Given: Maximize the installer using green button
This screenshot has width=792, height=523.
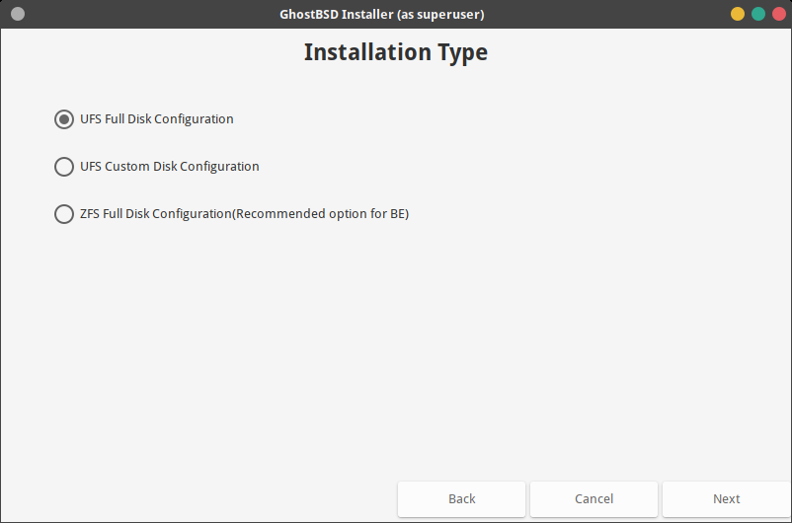Looking at the screenshot, I should (x=758, y=14).
